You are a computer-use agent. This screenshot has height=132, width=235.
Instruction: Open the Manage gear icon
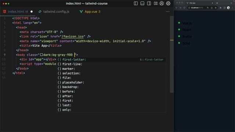click(x=168, y=3)
